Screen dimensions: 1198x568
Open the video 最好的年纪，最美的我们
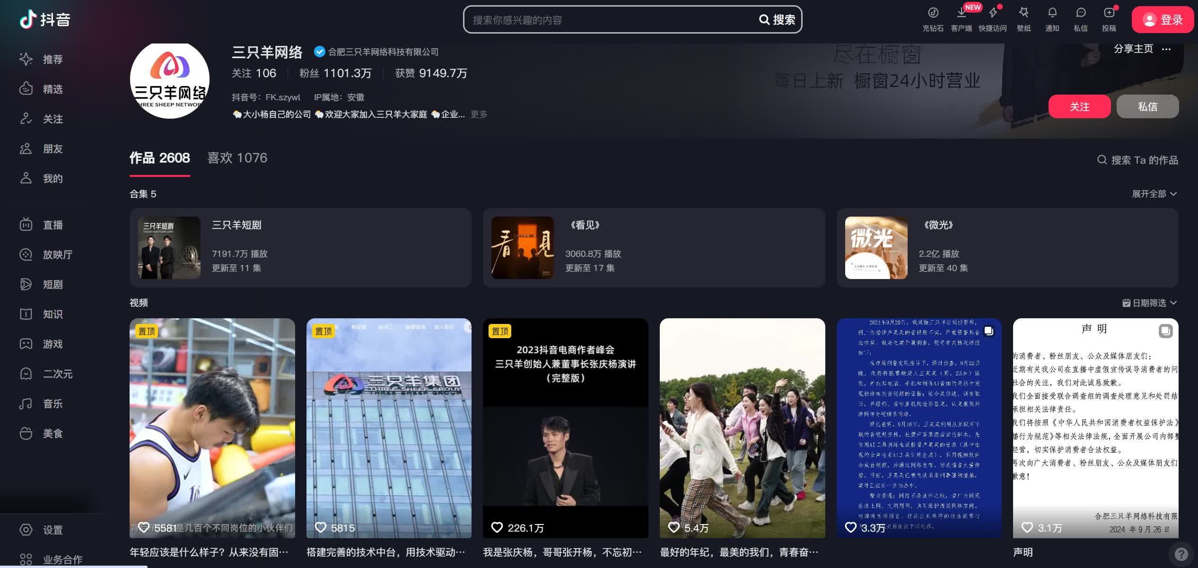tap(742, 428)
